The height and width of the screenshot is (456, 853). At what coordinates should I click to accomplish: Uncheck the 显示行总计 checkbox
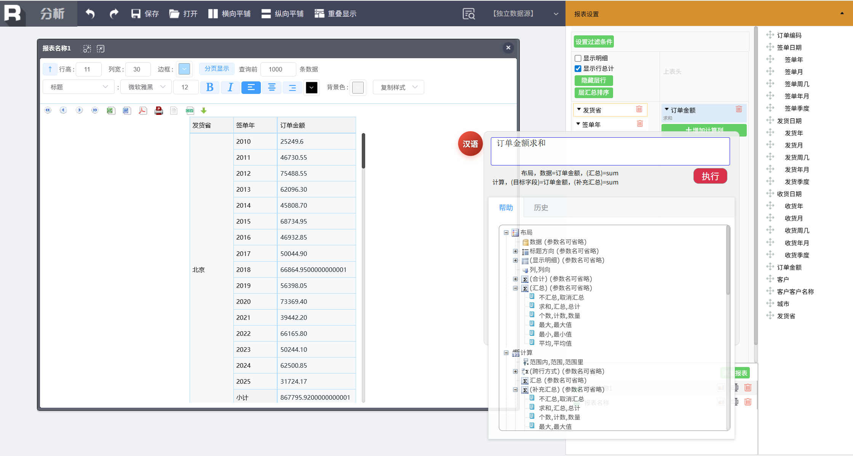578,68
